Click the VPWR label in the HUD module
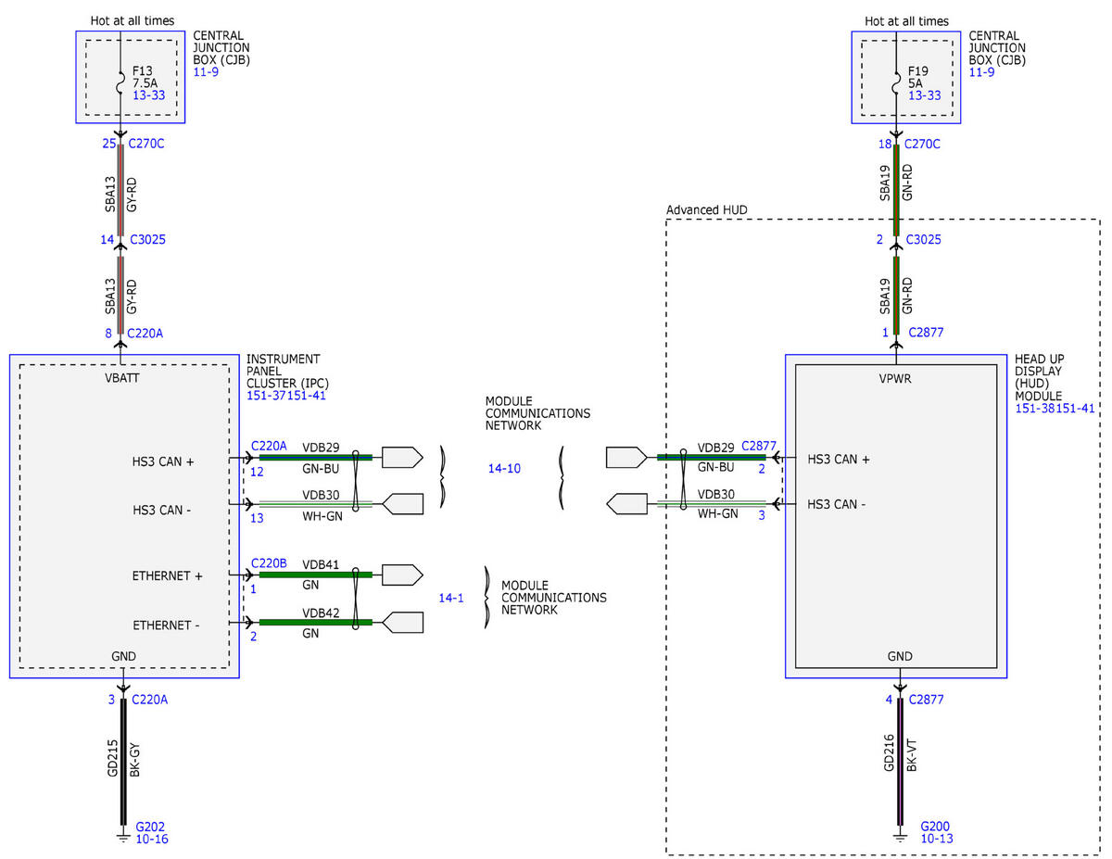1112x859 pixels. click(x=896, y=378)
